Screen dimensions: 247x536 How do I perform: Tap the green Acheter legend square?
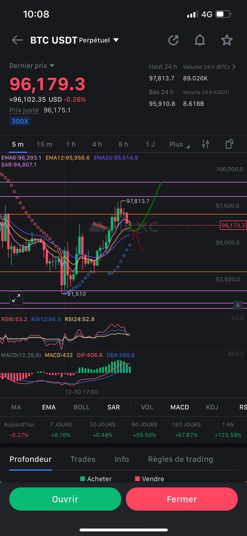82,479
